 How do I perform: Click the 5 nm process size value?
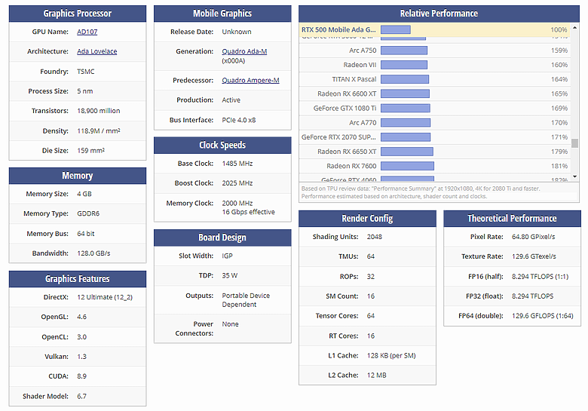tap(84, 91)
